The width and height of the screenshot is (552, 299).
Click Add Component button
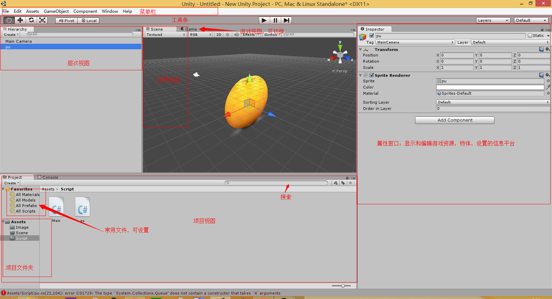tap(454, 120)
